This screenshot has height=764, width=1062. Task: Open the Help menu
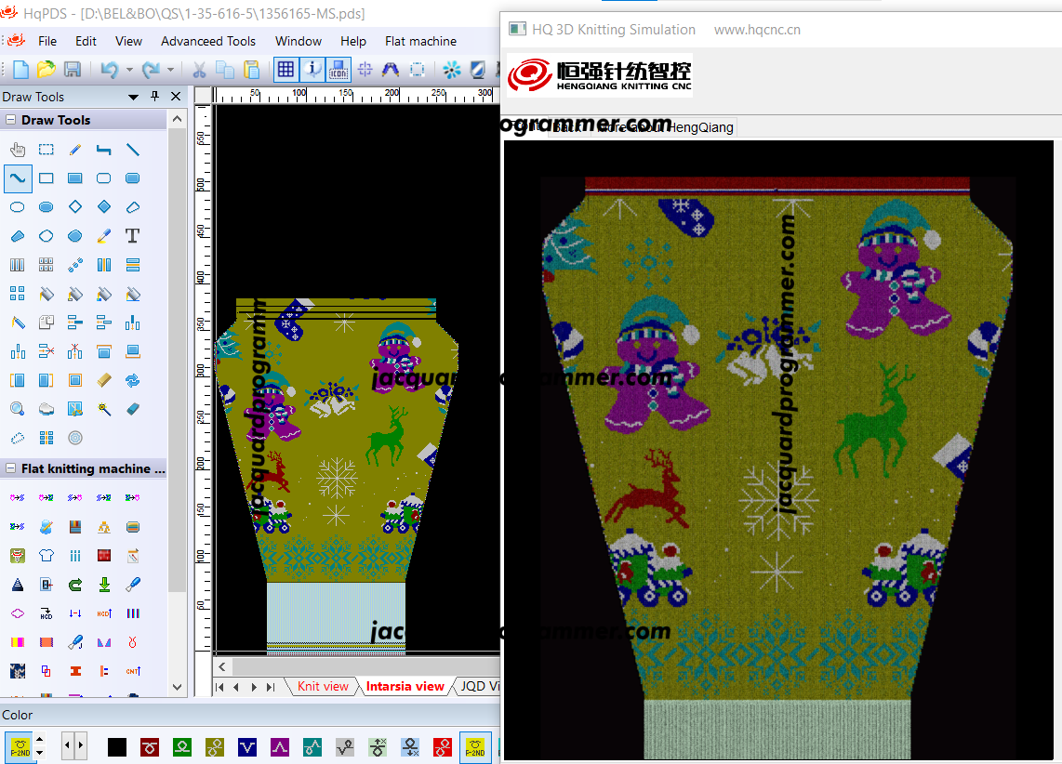352,41
